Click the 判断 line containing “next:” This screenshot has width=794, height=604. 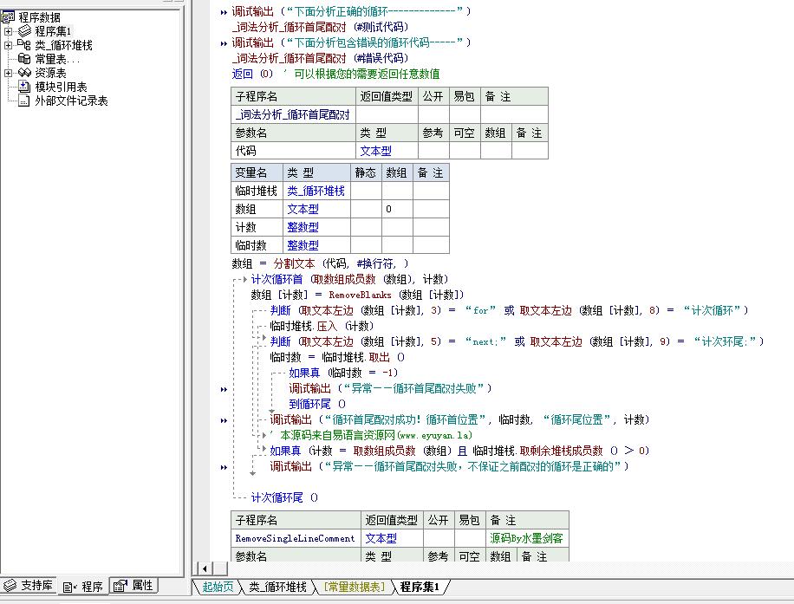[517, 341]
